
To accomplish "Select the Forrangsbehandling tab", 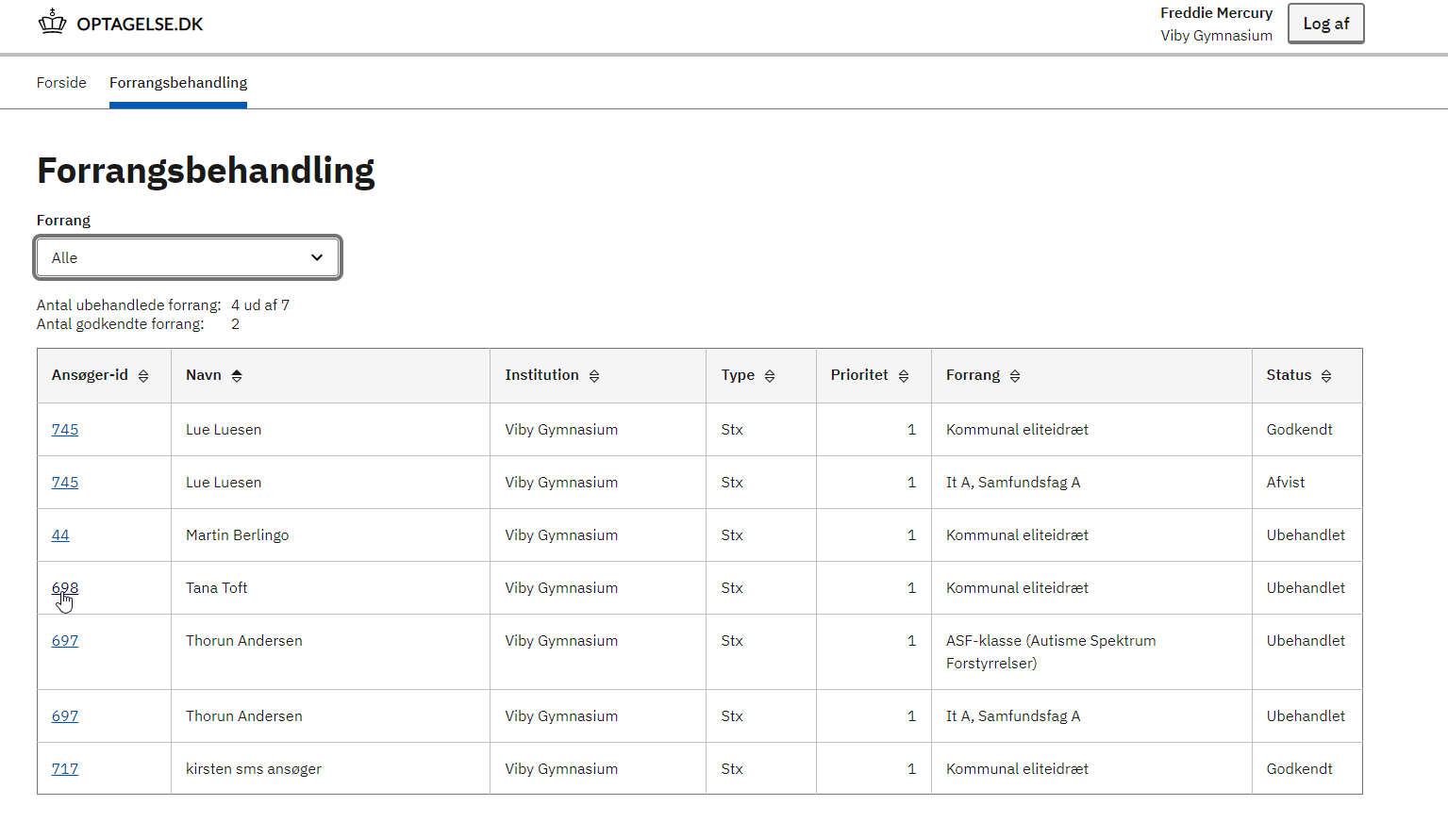I will pos(178,82).
